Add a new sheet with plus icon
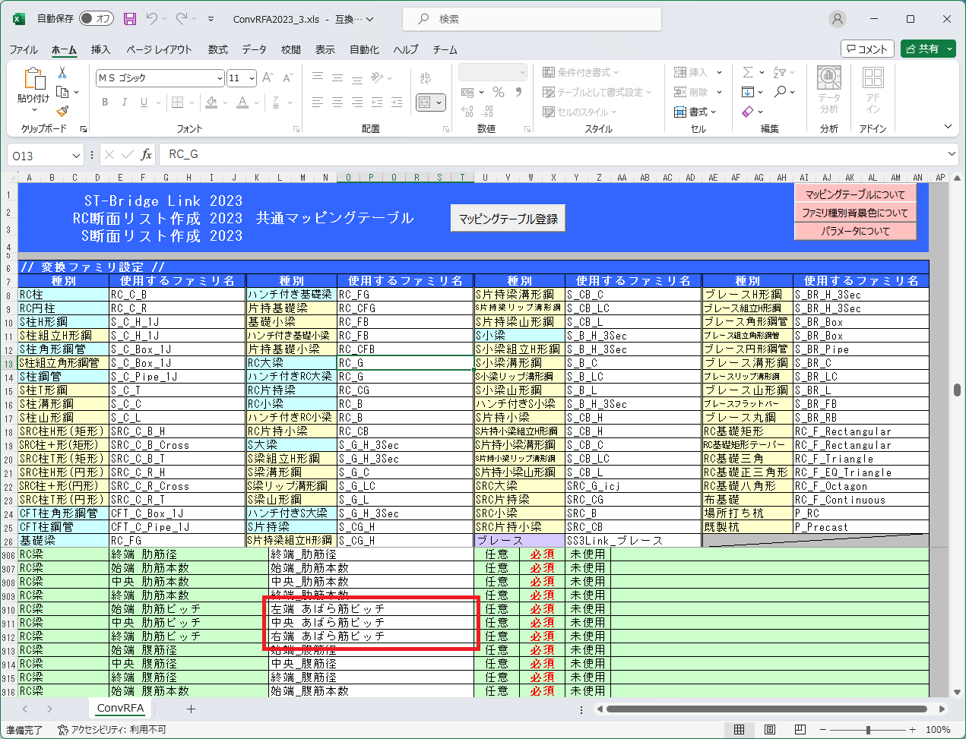This screenshot has width=966, height=739. tap(191, 709)
